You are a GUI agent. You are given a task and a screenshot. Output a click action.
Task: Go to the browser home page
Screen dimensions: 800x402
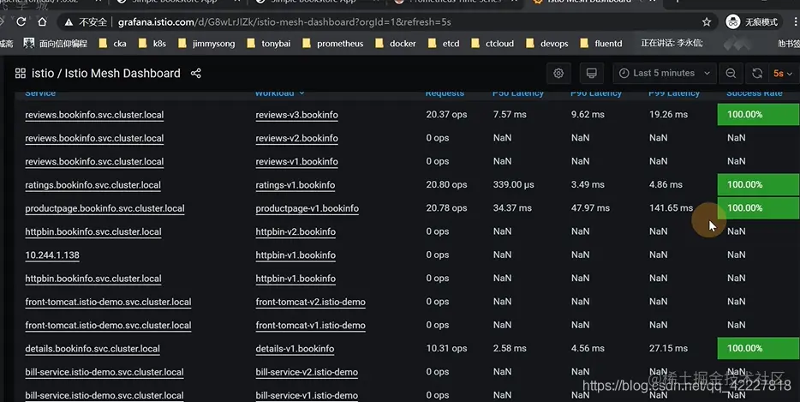[x=42, y=21]
